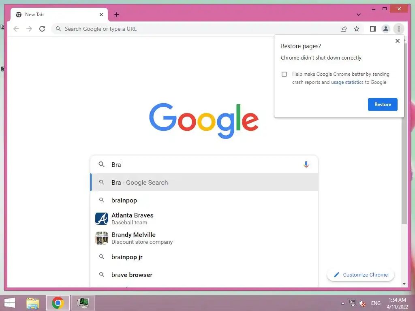Viewport: 415px width, 311px height.
Task: Enable sending crash reports checkbox
Action: 284,74
